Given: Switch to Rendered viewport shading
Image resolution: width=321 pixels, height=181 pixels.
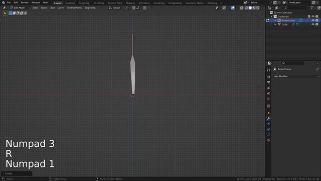Looking at the screenshot, I should pos(258,8).
